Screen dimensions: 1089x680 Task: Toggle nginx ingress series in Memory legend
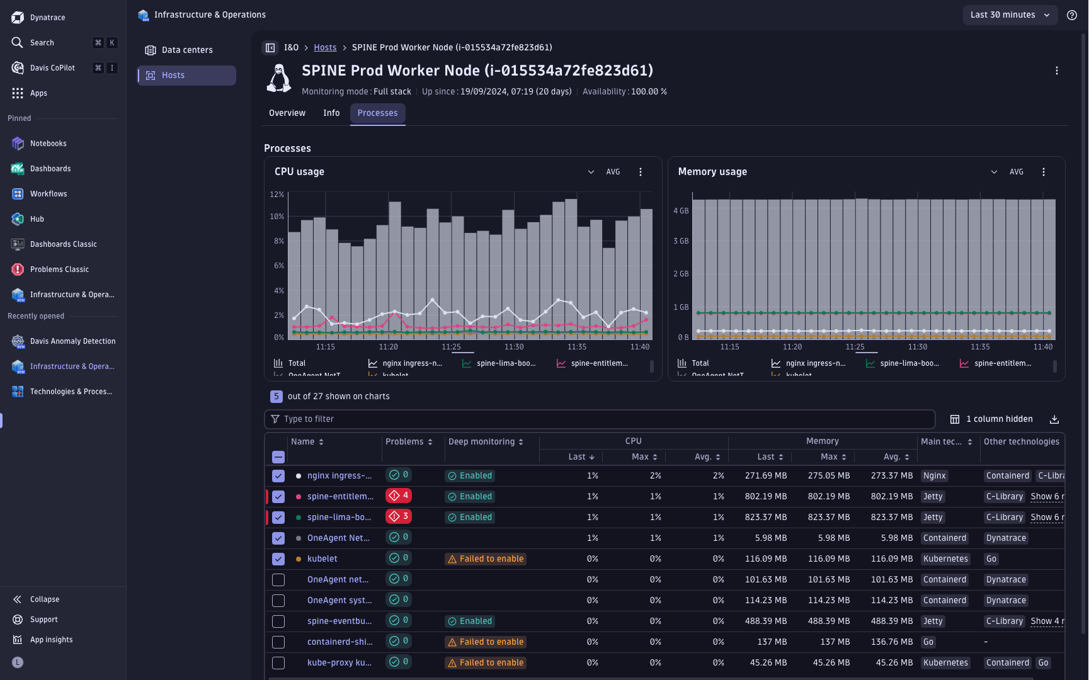pyautogui.click(x=808, y=364)
